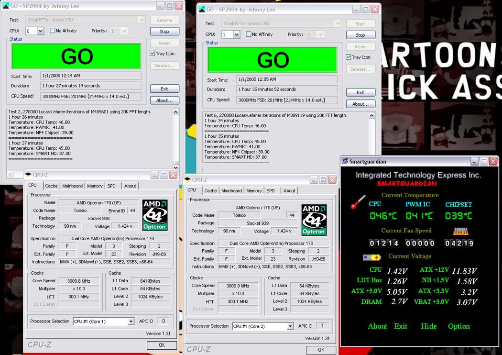The width and height of the screenshot is (502, 355).
Task: Switch to the Cache tab in the Core 1 CPU-Z window
Action: (51, 186)
